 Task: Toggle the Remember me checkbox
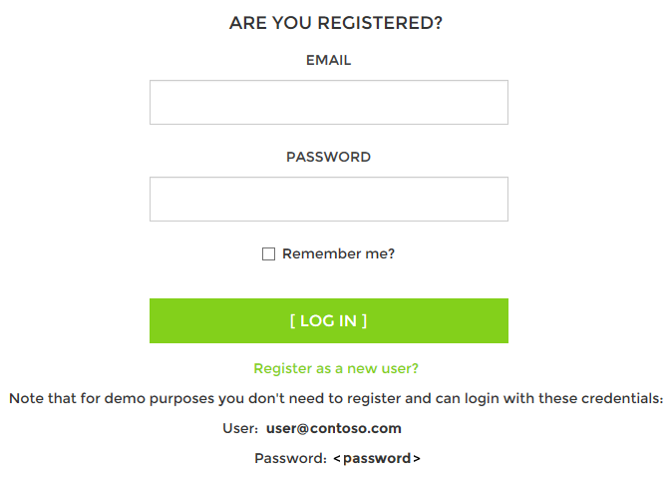268,254
